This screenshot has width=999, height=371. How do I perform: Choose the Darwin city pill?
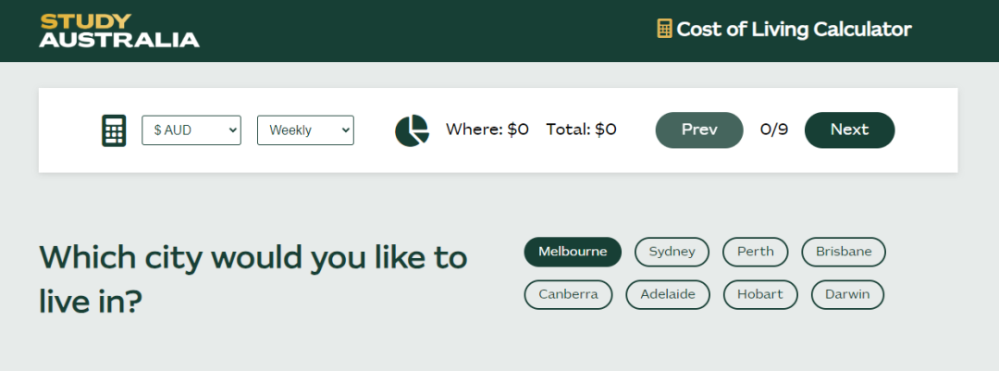pos(847,295)
